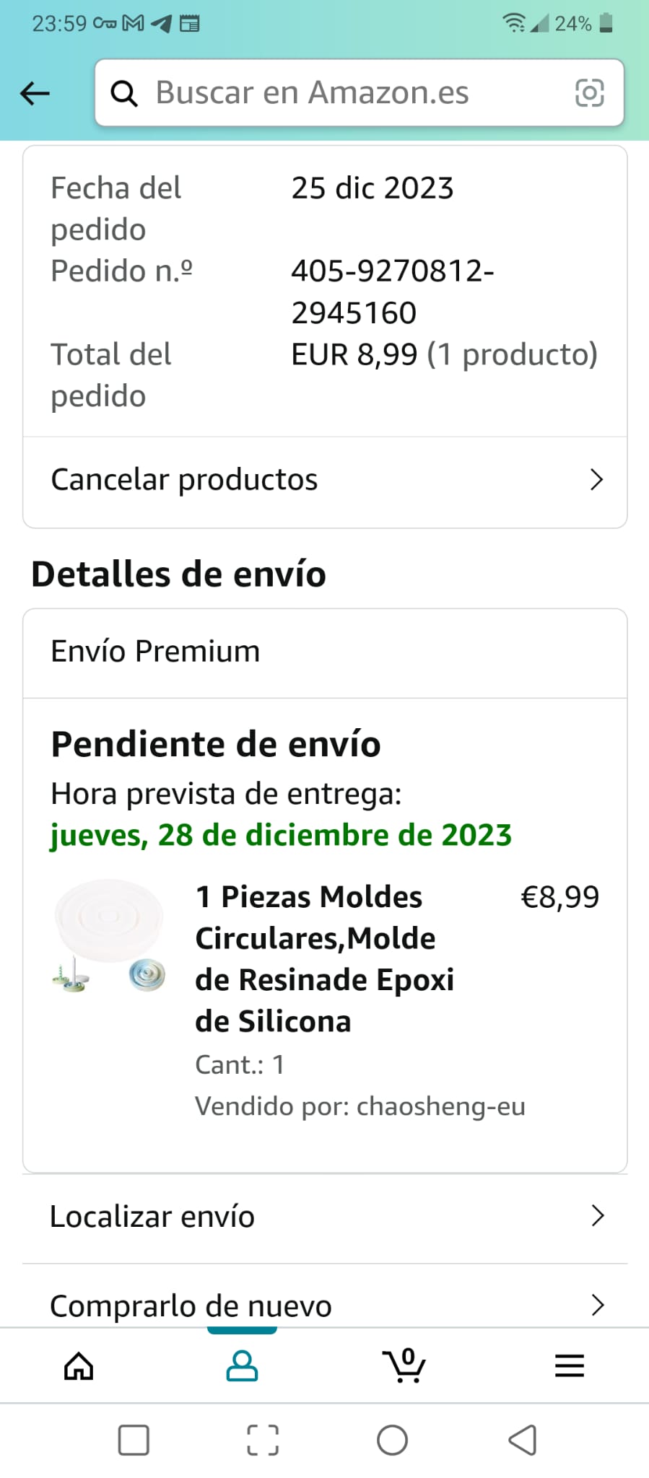Screen dimensions: 649x1478
Task: Open the camera scan icon
Action: click(x=589, y=93)
